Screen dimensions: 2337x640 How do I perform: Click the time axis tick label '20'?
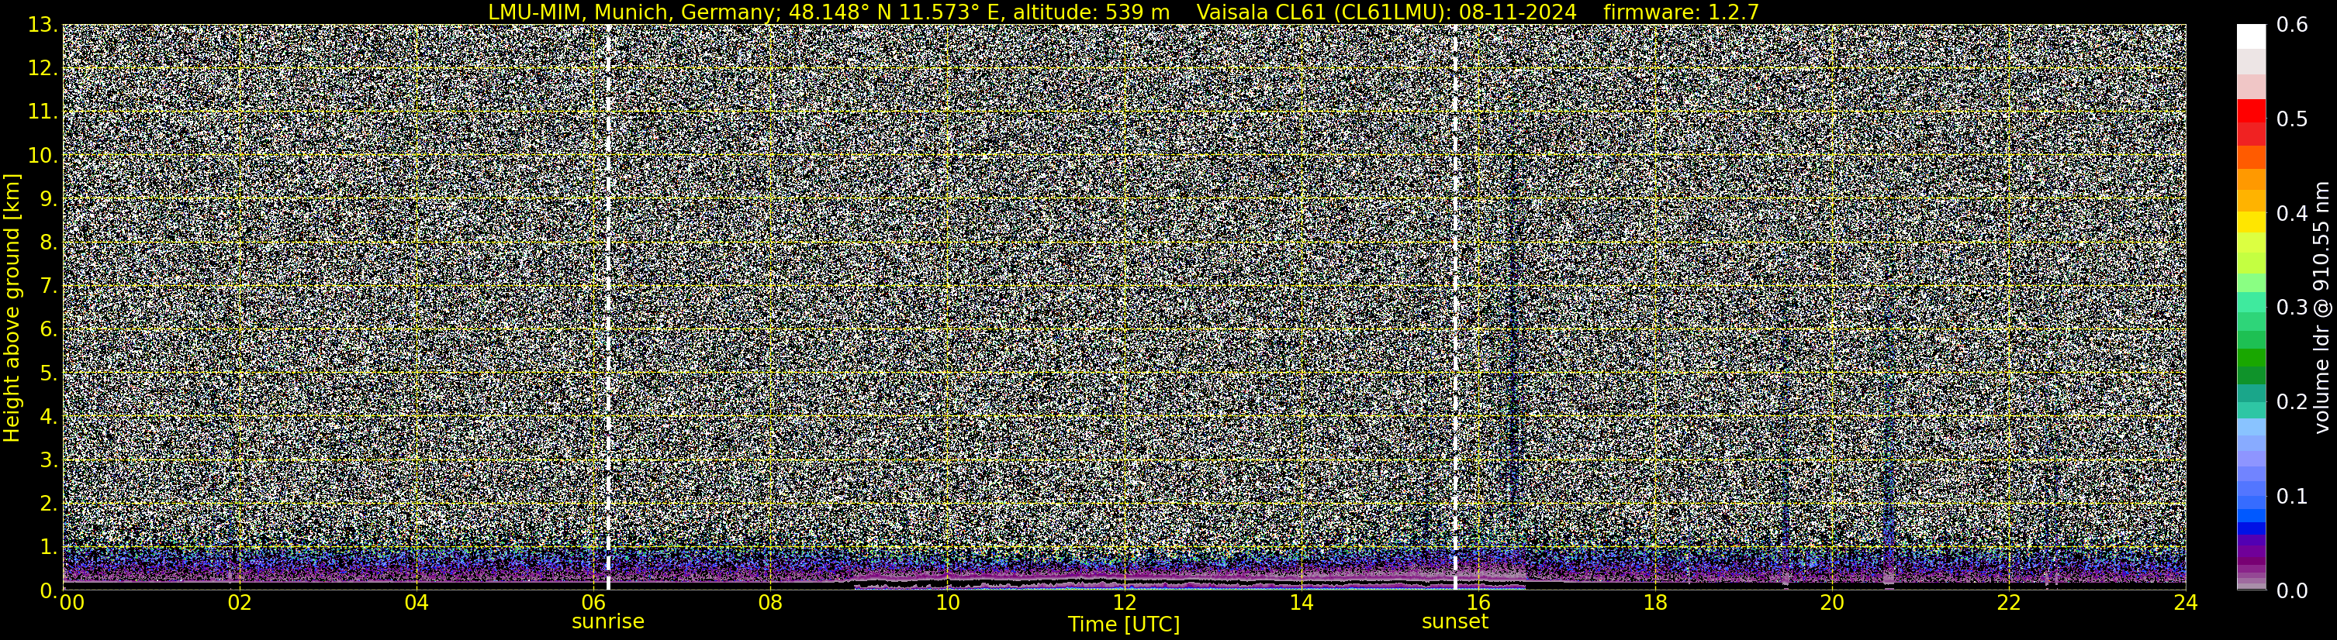(1832, 603)
